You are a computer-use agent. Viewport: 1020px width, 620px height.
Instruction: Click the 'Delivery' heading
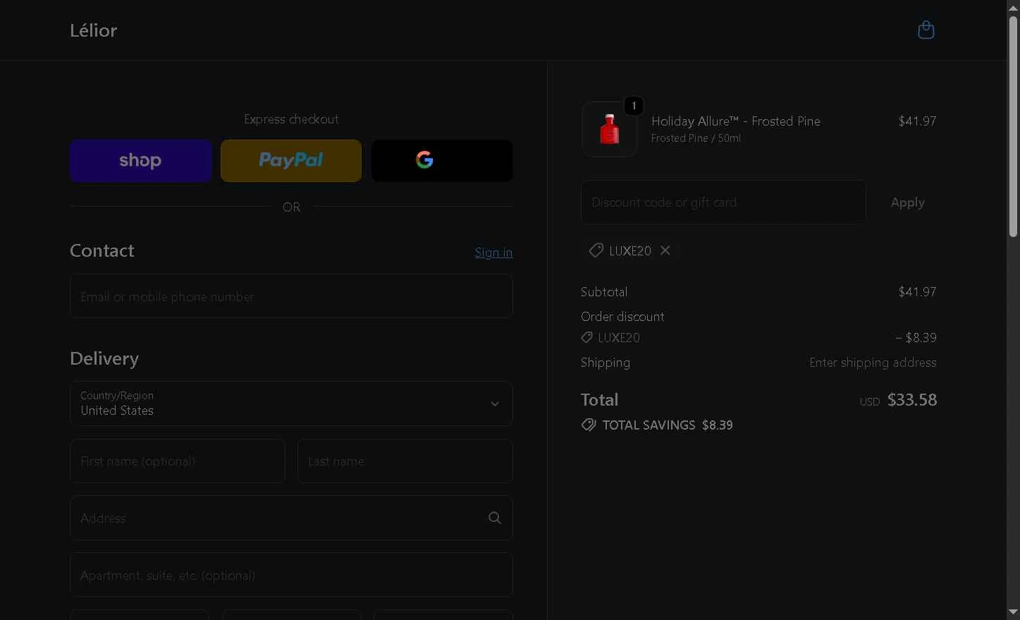click(104, 358)
